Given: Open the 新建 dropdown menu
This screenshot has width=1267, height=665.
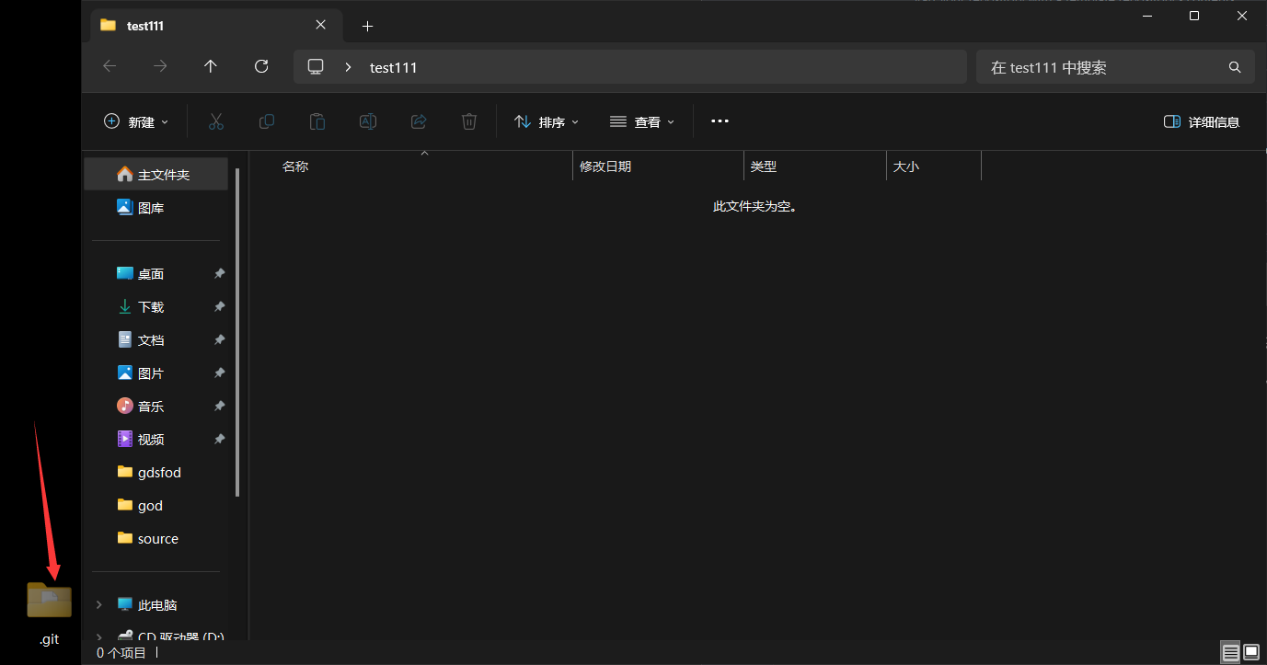Looking at the screenshot, I should (x=136, y=121).
